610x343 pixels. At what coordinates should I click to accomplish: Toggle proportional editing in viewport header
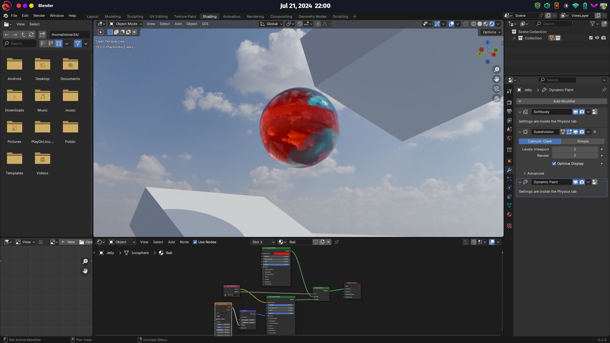pyautogui.click(x=318, y=24)
